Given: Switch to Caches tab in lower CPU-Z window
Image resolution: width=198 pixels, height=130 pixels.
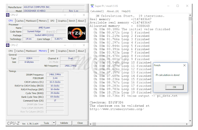Looking at the screenshot, I should tap(20, 51).
